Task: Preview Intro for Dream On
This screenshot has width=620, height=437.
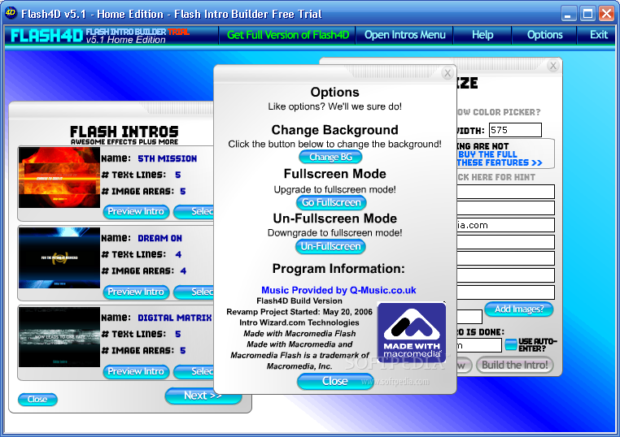Action: point(136,292)
